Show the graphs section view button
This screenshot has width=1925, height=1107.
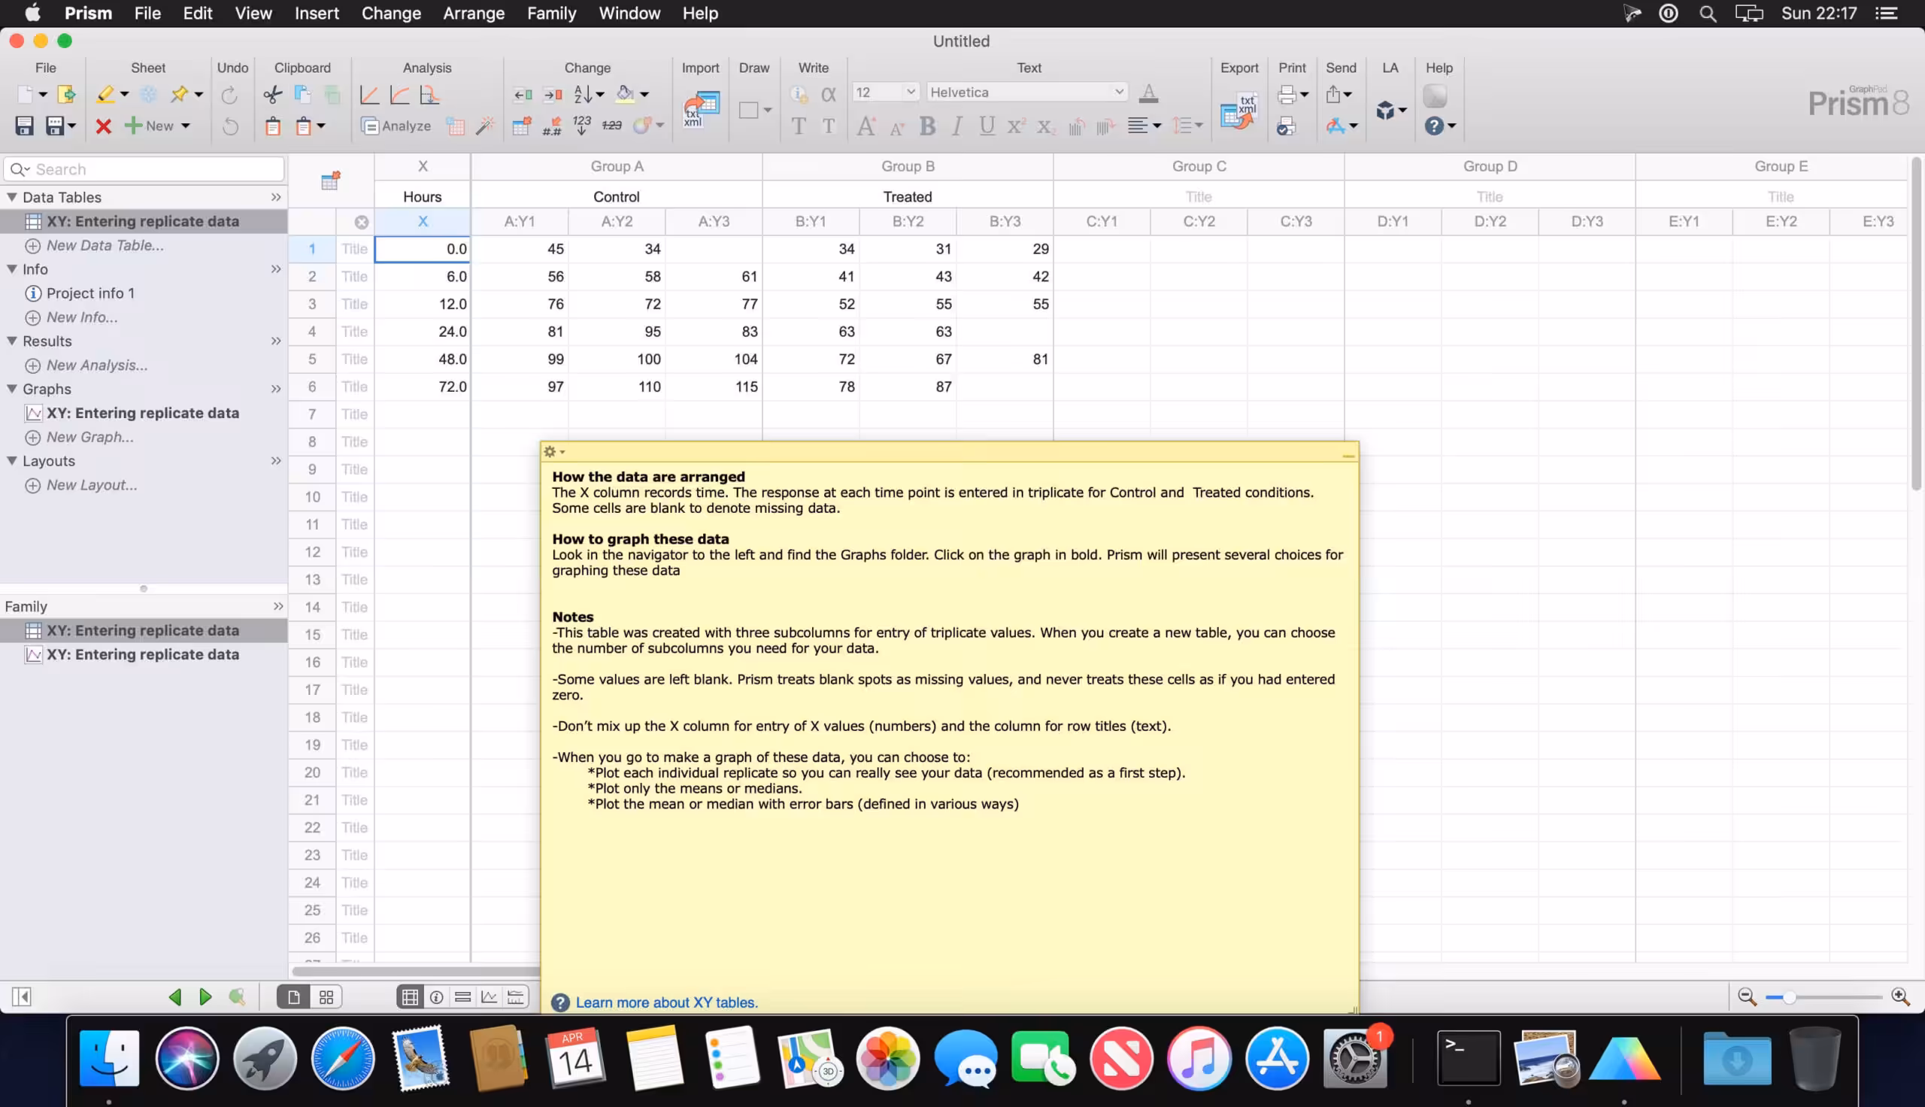[x=489, y=996]
